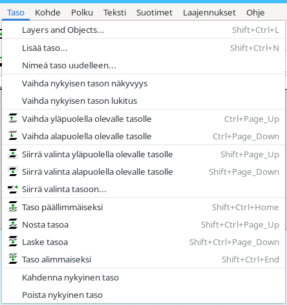Pick Siirrä valinta yläpuolella olevalle tasolle
Image resolution: width=287 pixels, height=305 pixels.
pos(143,154)
